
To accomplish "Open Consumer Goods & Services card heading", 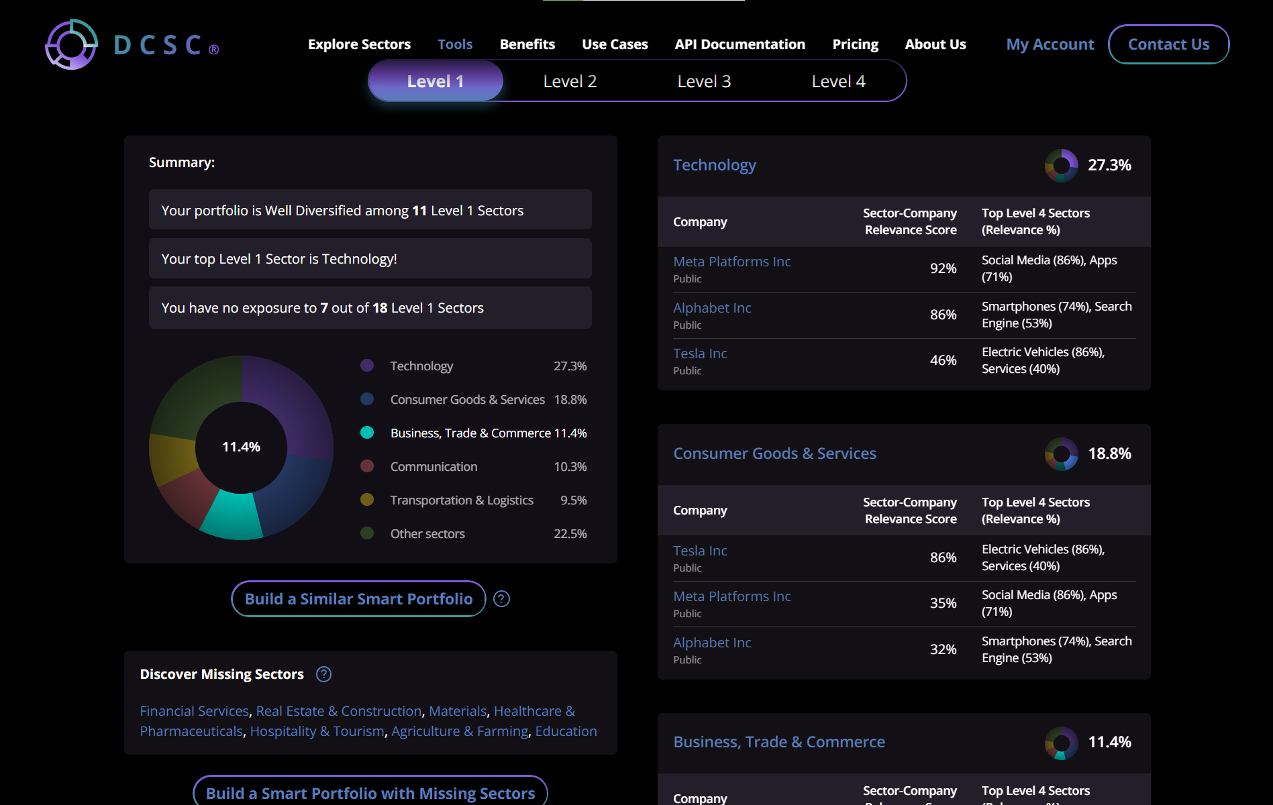I will 774,453.
